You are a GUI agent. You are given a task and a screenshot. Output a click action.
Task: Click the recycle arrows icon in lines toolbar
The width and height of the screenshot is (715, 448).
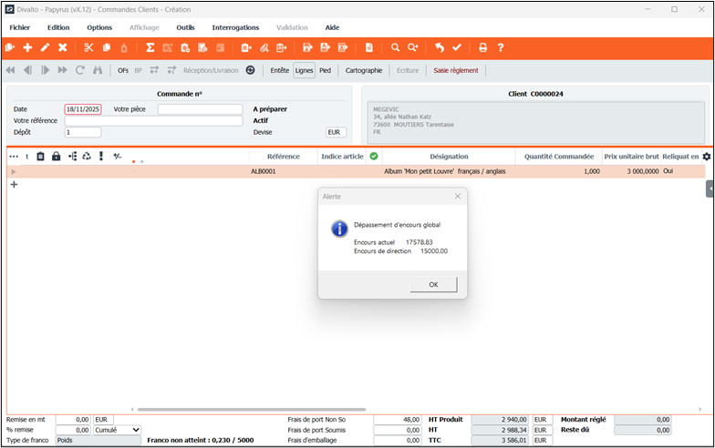[x=87, y=157]
